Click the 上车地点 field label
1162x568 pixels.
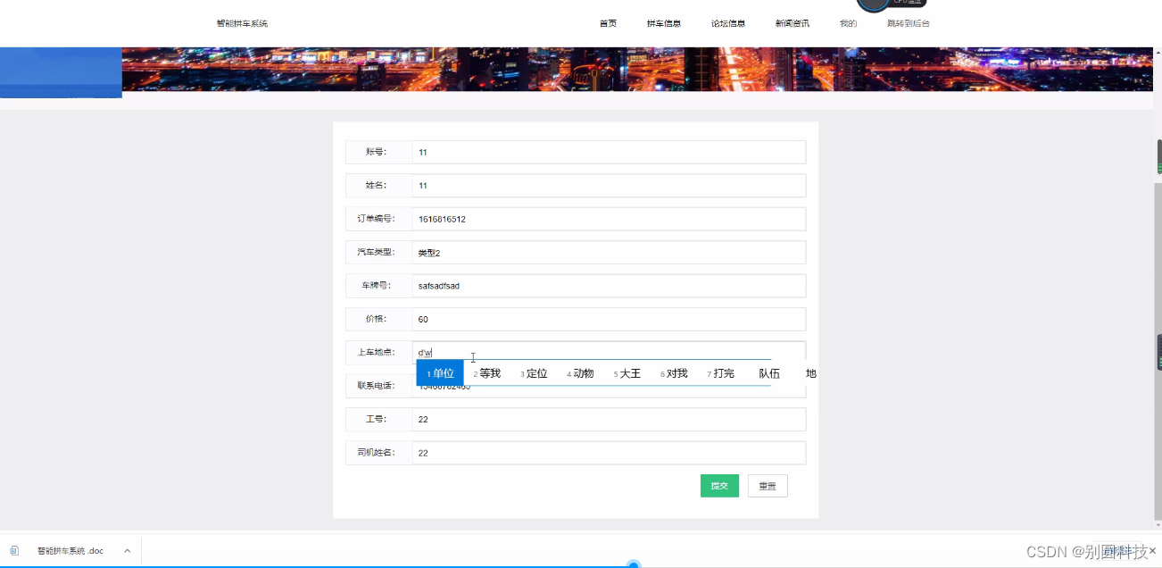click(377, 352)
